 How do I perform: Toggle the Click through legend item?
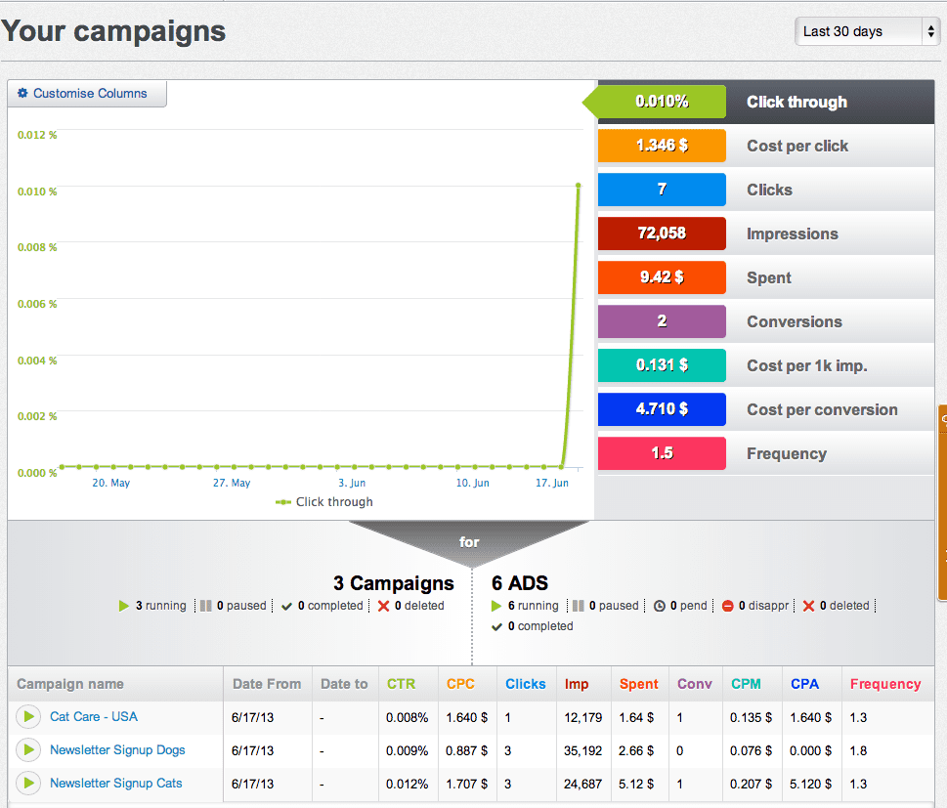coord(324,502)
